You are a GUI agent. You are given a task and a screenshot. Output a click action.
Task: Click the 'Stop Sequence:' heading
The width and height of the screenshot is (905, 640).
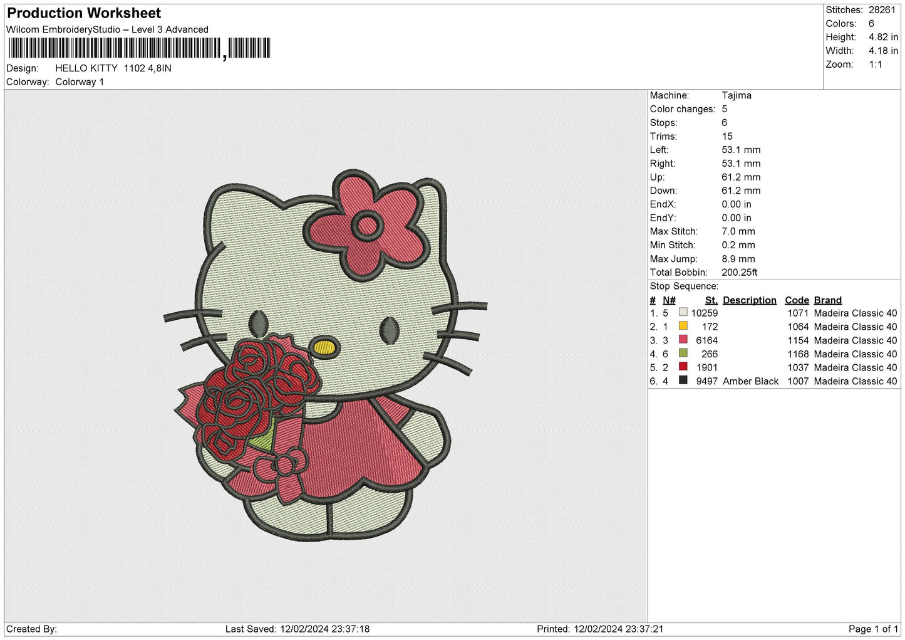[x=684, y=286]
